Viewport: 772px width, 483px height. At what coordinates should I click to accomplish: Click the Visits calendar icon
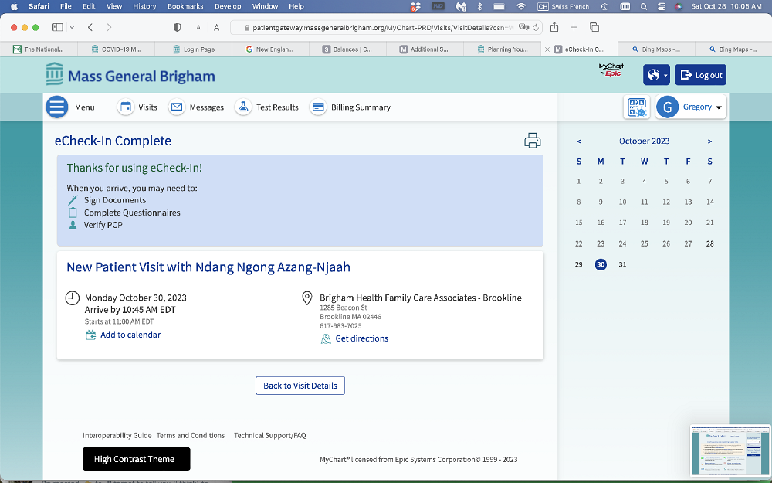point(125,107)
